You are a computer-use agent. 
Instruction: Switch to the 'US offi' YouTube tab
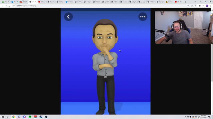[178, 2]
